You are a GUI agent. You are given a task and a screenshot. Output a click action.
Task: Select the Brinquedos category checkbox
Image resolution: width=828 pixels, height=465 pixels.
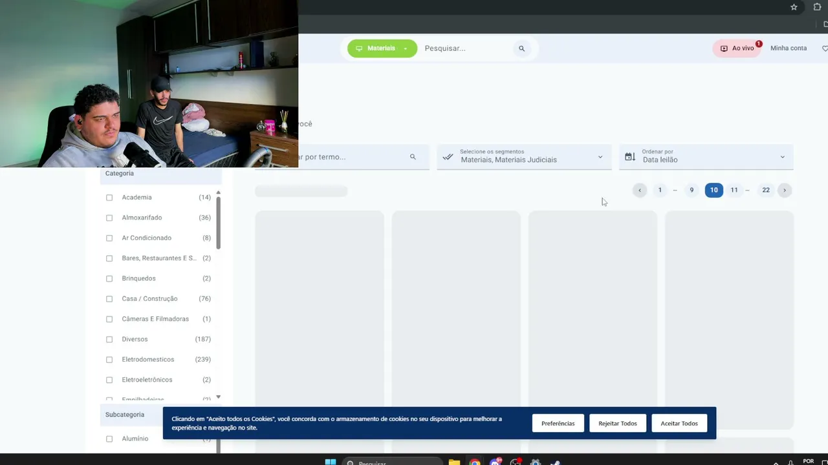click(x=109, y=278)
